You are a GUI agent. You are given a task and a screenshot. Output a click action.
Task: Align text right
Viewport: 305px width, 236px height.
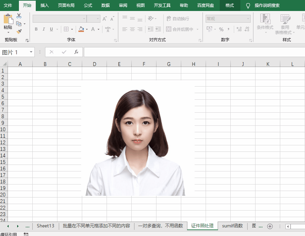[x=140, y=29]
